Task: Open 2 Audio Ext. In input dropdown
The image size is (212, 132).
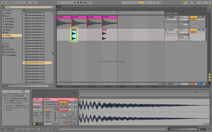Action: coord(184,30)
